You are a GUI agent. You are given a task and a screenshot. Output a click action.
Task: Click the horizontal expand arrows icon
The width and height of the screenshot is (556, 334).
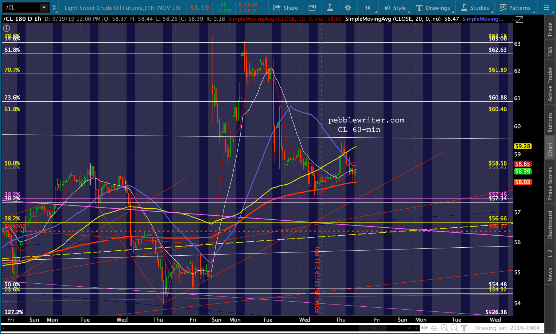coord(424,328)
